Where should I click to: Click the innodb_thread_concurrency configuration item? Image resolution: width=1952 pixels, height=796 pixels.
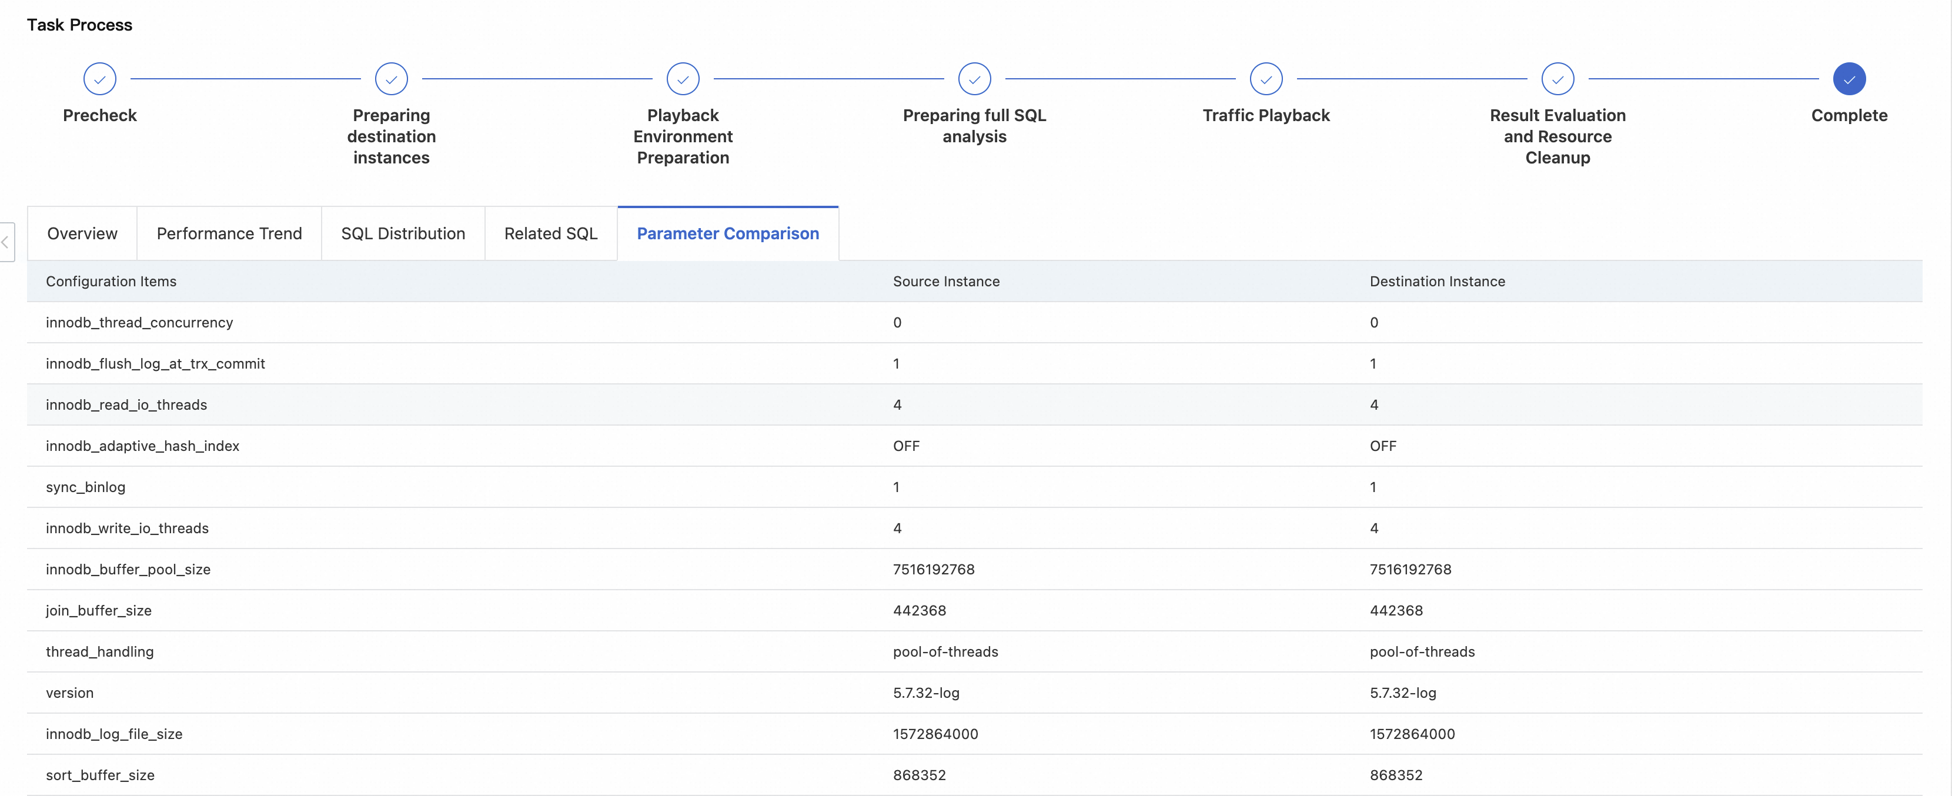(139, 322)
